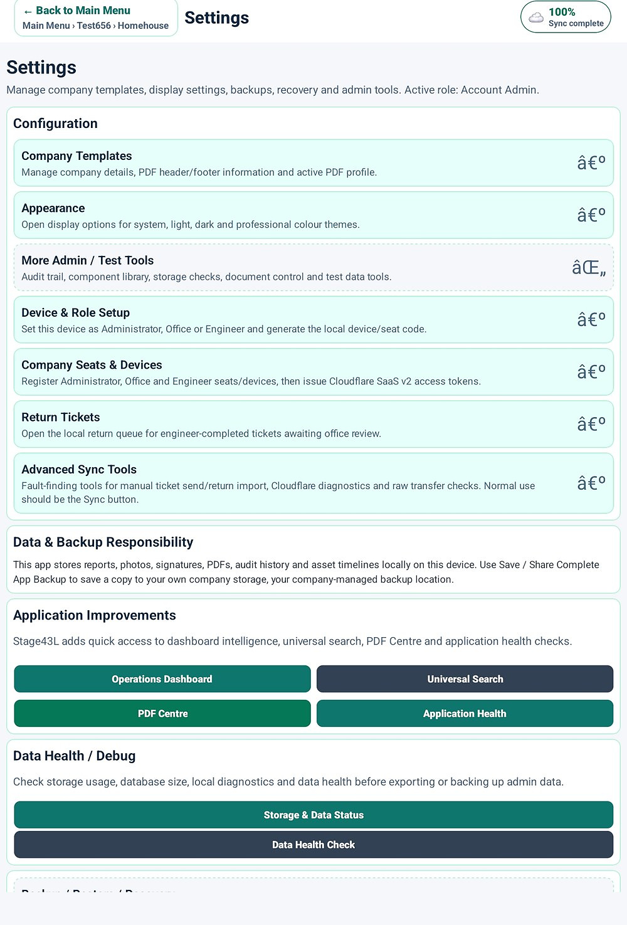Screen dimensions: 627x925
Task: Click the 100% Sync complete indicator
Action: click(x=566, y=17)
